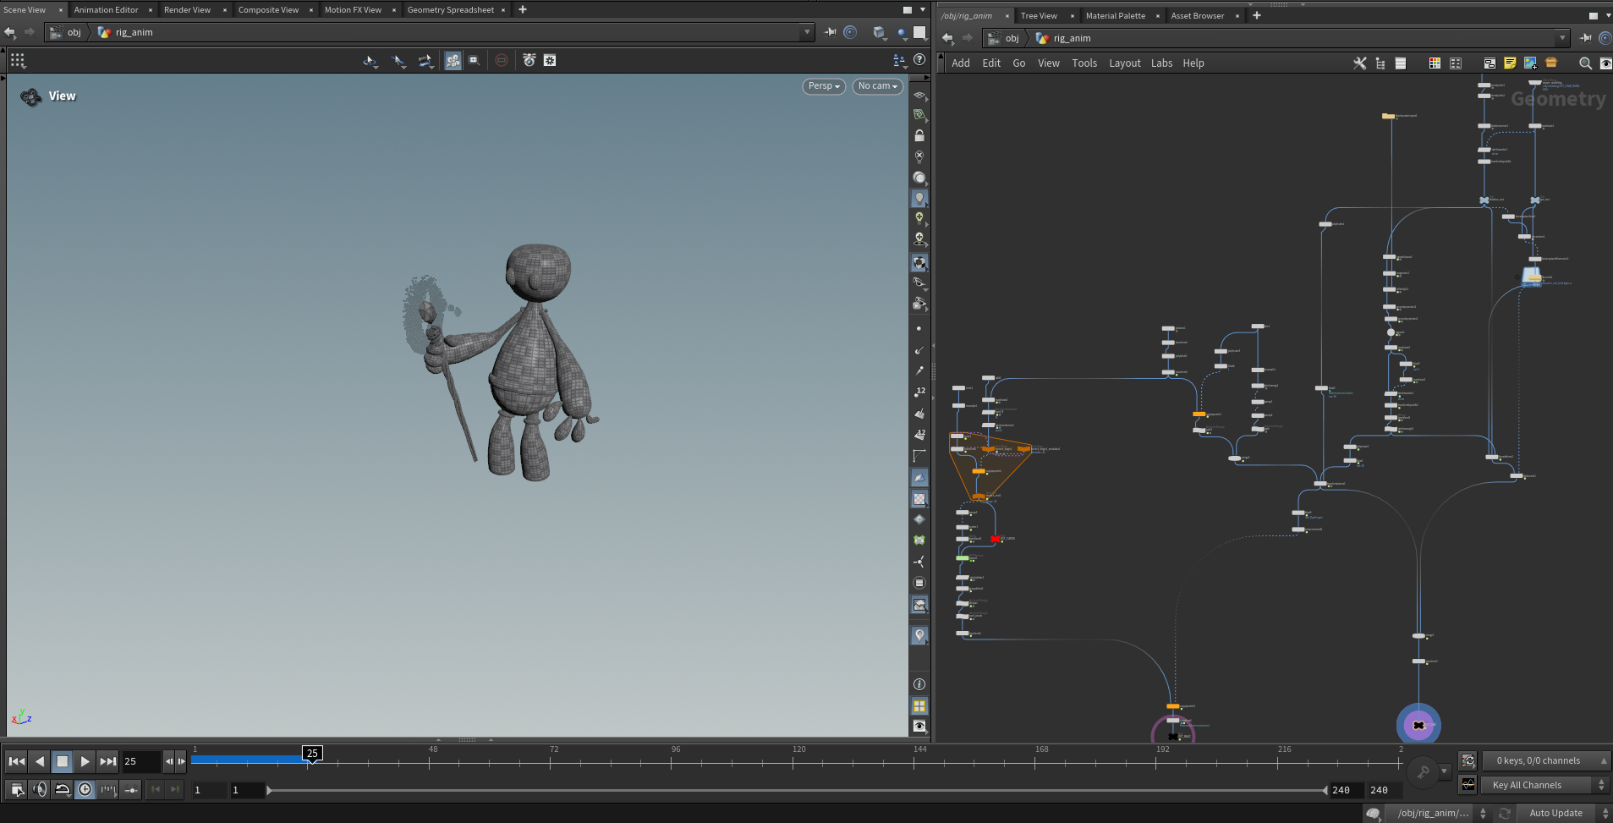Click Scene View back navigation arrow
1613x823 pixels.
10,32
